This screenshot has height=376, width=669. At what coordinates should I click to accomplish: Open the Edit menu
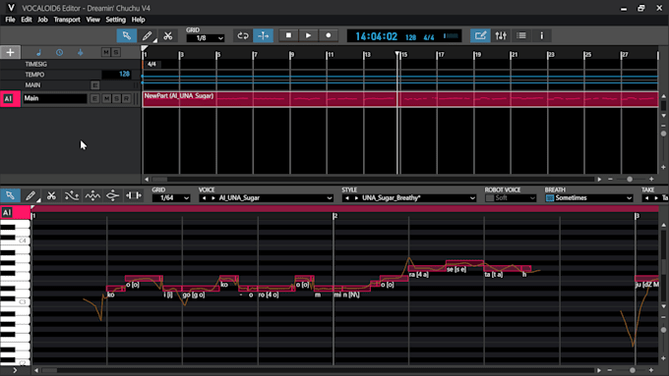(x=27, y=20)
